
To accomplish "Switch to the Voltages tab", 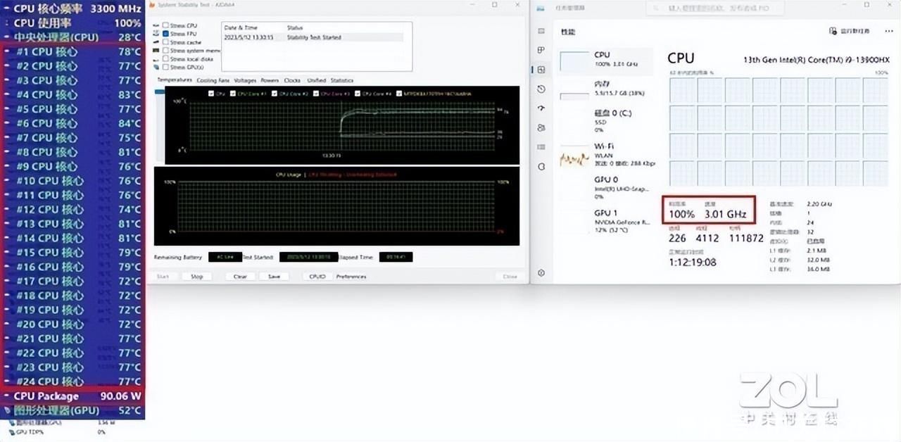I will pos(245,80).
